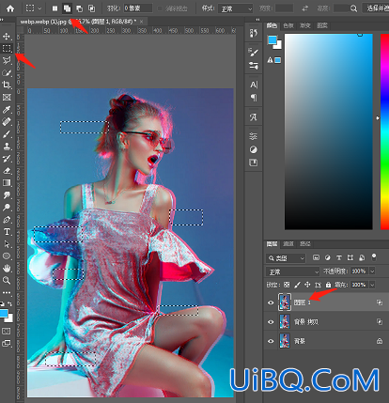This screenshot has height=403, width=389.
Task: Select the Dodge tool
Action: [7, 208]
